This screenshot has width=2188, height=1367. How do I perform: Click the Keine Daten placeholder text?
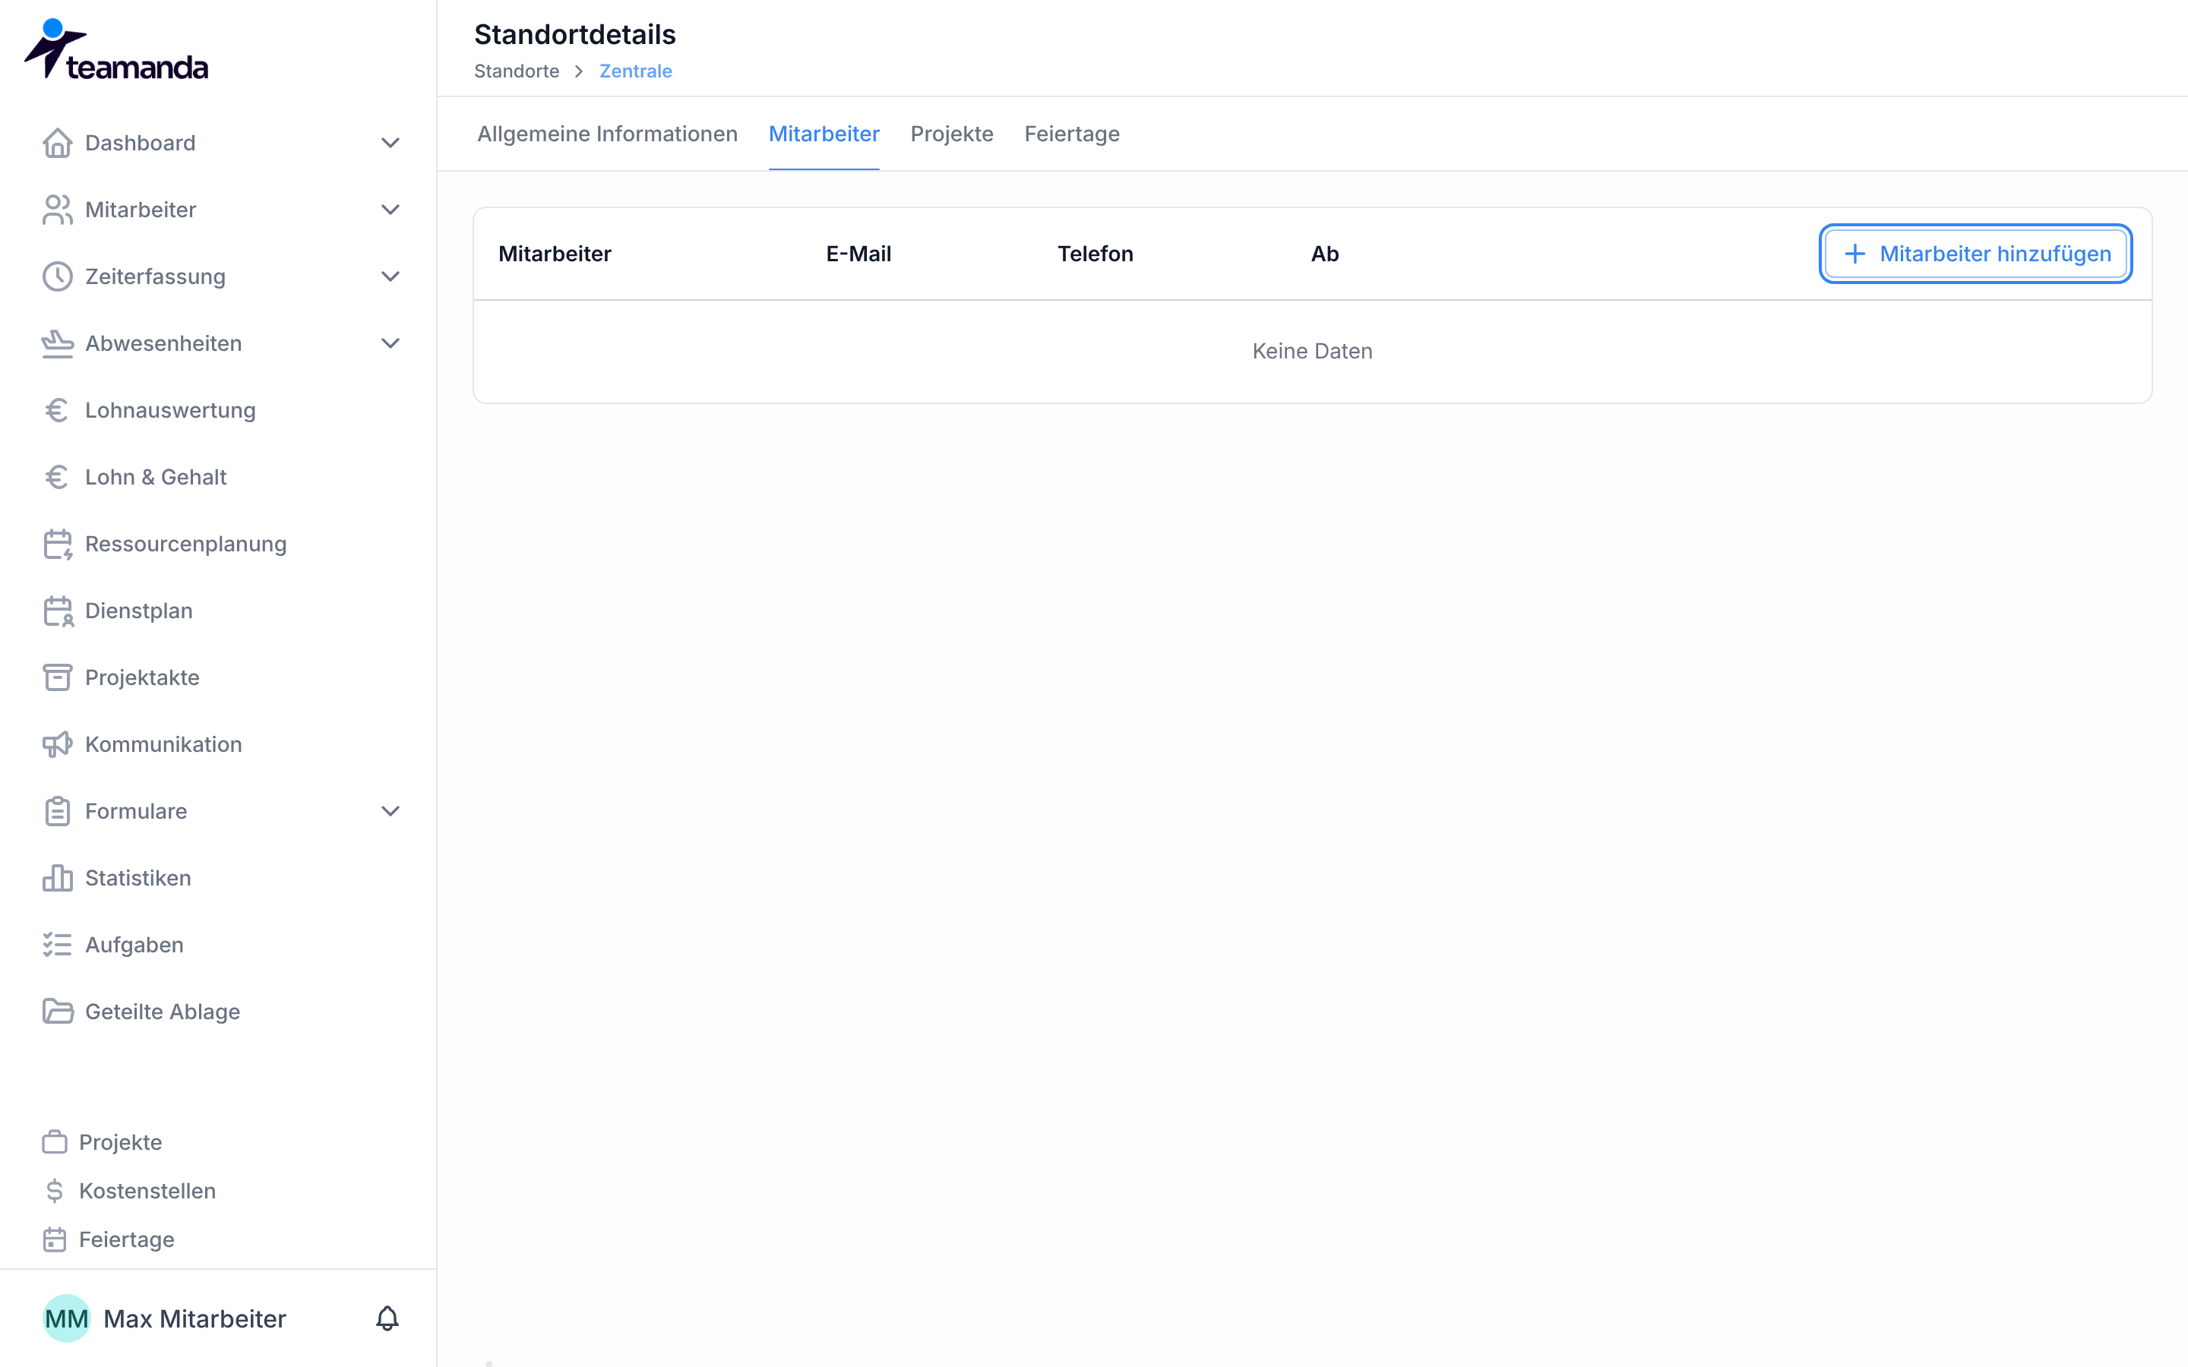[x=1312, y=351]
